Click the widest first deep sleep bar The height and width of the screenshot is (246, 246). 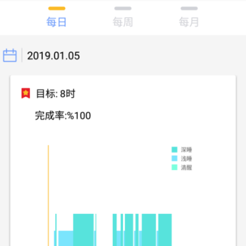(x=83, y=230)
